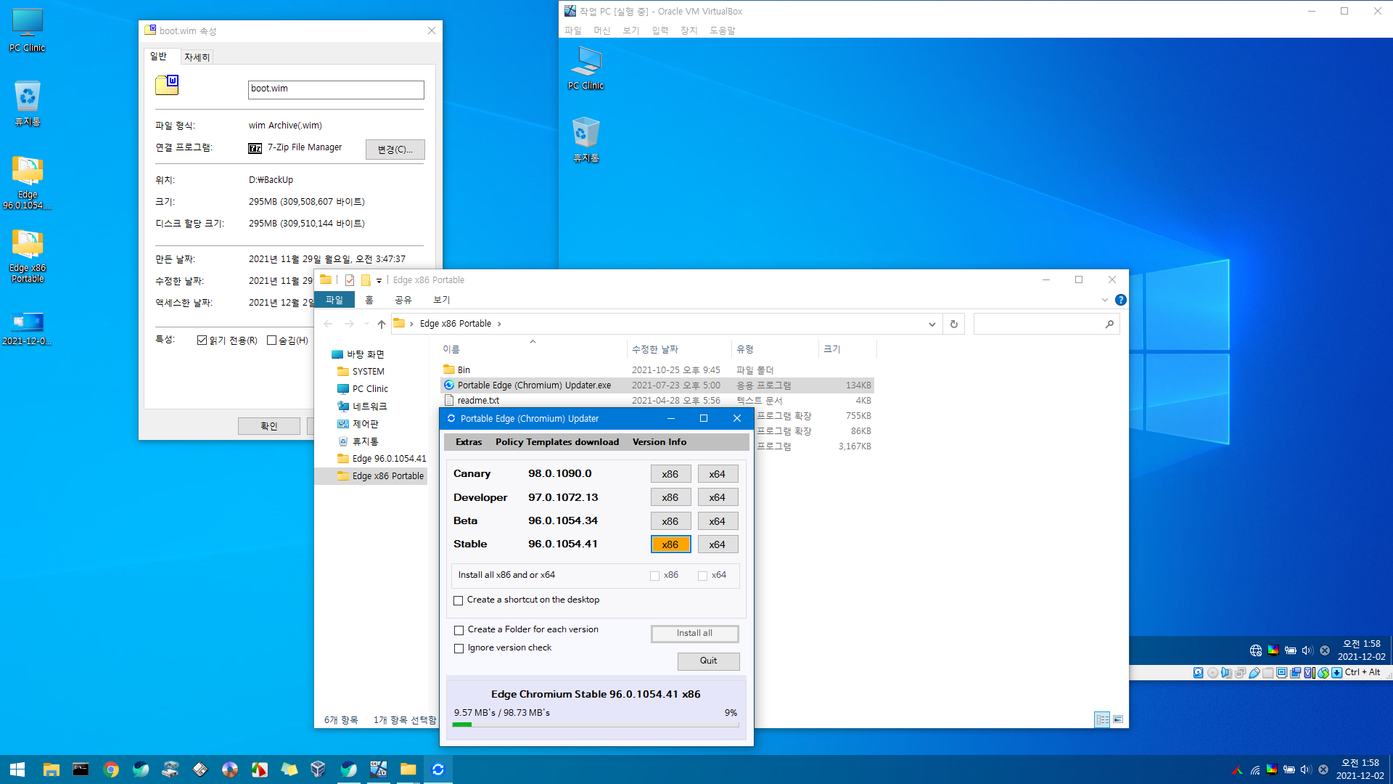The width and height of the screenshot is (1393, 784).
Task: Click the download progress bar
Action: 595,724
